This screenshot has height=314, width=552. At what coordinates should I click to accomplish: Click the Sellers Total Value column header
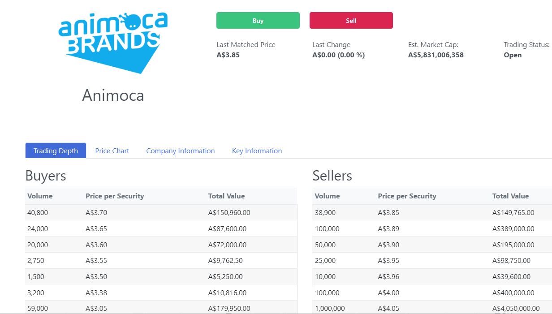[510, 196]
